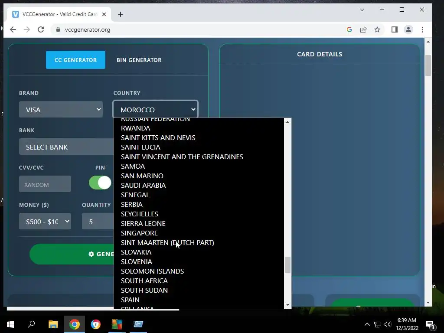Viewport: 444px width, 333px height.
Task: Click the address bar URL
Action: click(88, 30)
